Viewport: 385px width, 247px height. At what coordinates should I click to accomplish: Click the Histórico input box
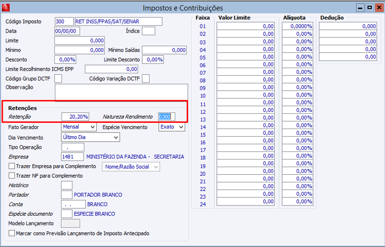point(67,185)
